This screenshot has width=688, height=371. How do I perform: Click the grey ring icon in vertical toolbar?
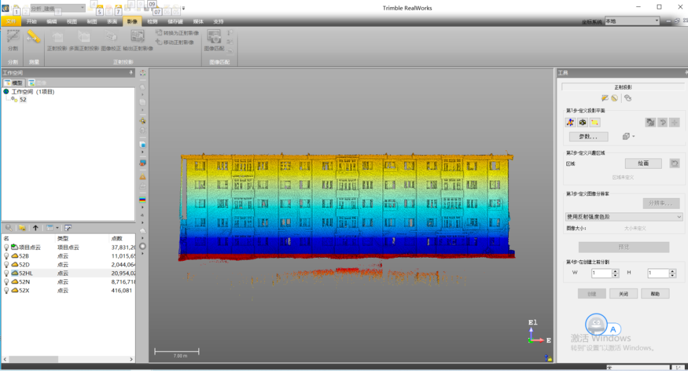click(143, 246)
